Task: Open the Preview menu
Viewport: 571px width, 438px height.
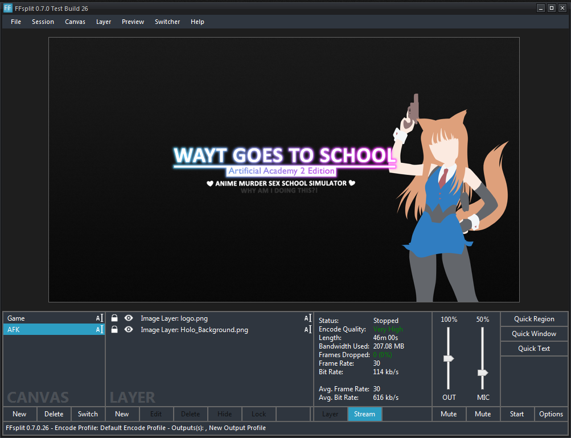Action: [133, 22]
